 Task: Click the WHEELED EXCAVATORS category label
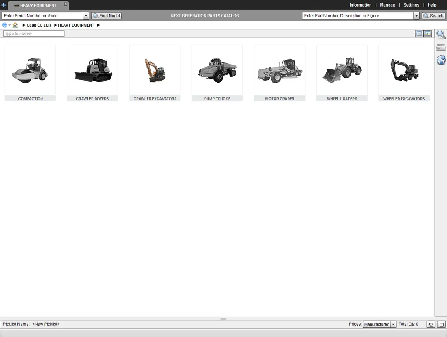click(x=404, y=99)
